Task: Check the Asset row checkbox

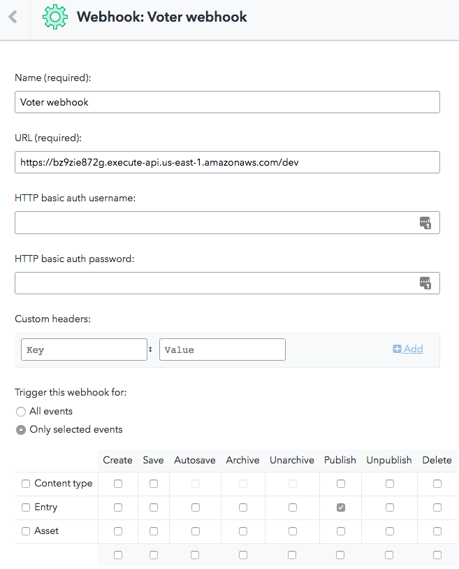Action: (x=26, y=531)
